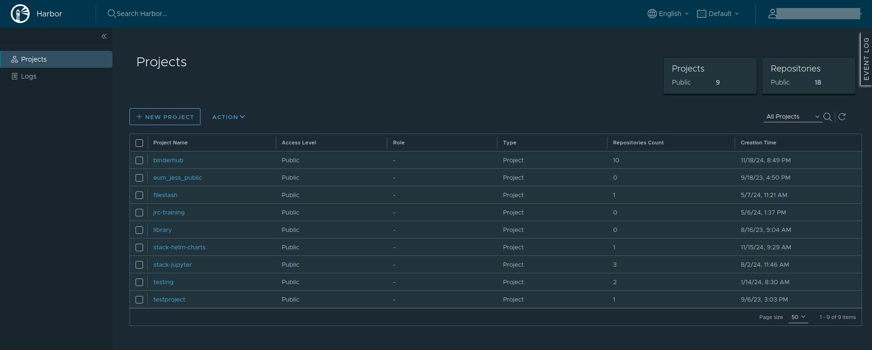Click the search magnifier icon in header
The width and height of the screenshot is (872, 350).
(112, 14)
